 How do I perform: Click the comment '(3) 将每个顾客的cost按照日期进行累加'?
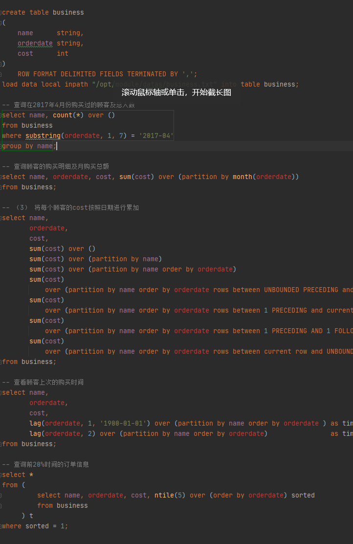tap(70, 207)
